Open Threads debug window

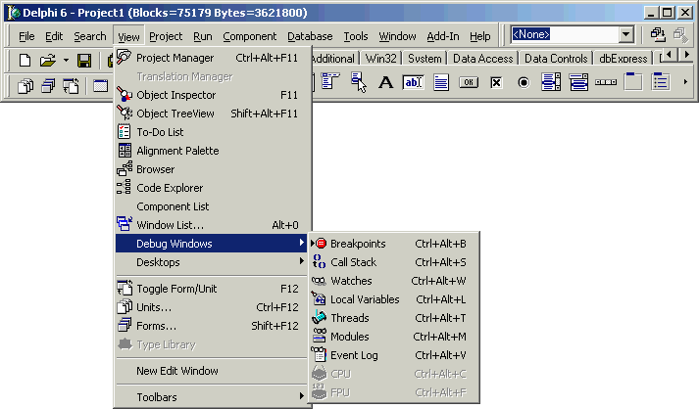click(394, 318)
